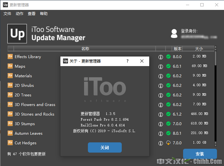This screenshot has width=224, height=166.
Task: Click the Fp icon beside 2D Trees
Action: [x=10, y=95]
